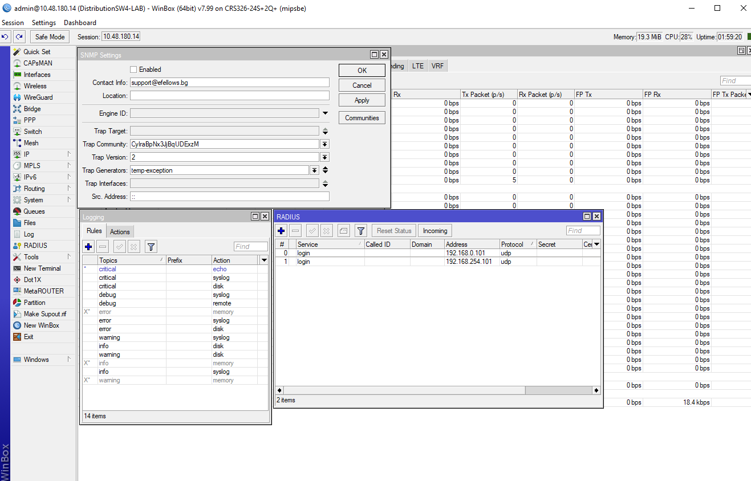Screen dimensions: 751x481
Task: Open the Trap Community dropdown
Action: (324, 144)
